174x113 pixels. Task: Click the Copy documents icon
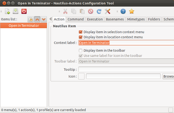click(74, 11)
